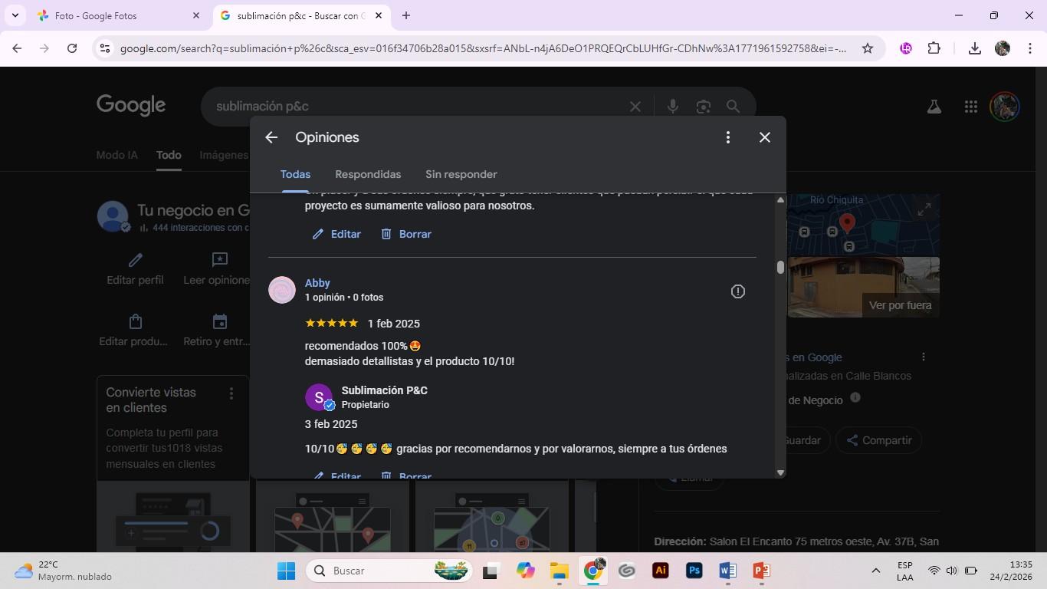Viewport: 1047px width, 589px height.
Task: Report Abby's review with the flag icon
Action: coord(738,291)
